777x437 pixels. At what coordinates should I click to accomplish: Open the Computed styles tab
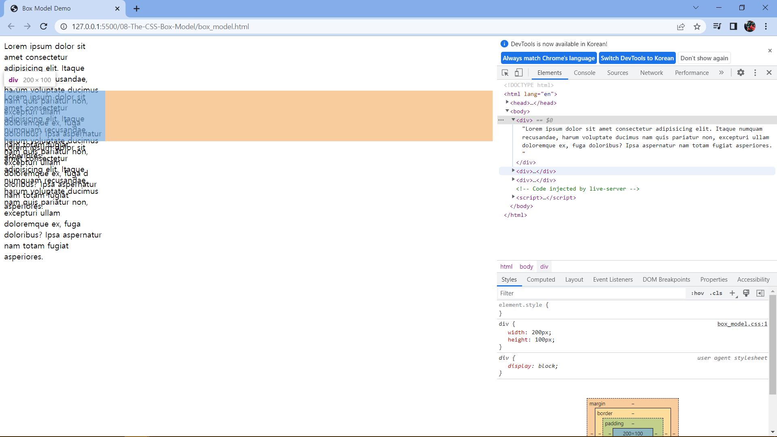[541, 280]
